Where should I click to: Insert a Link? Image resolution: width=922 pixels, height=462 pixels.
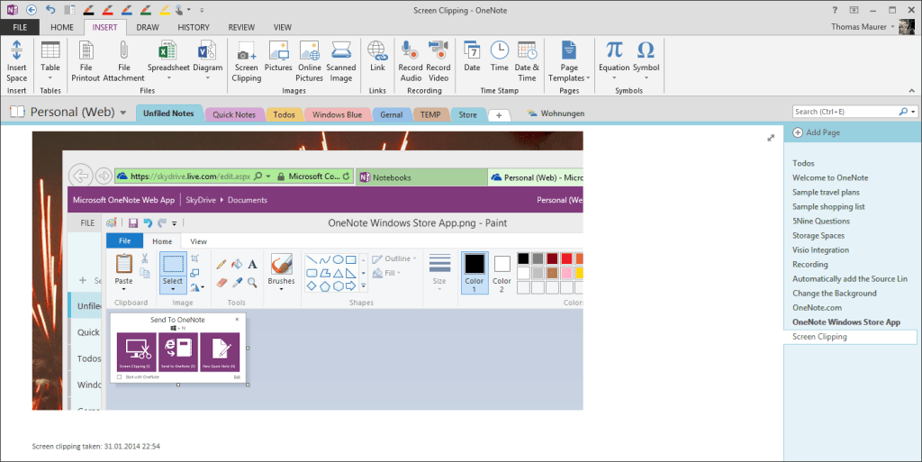(377, 57)
